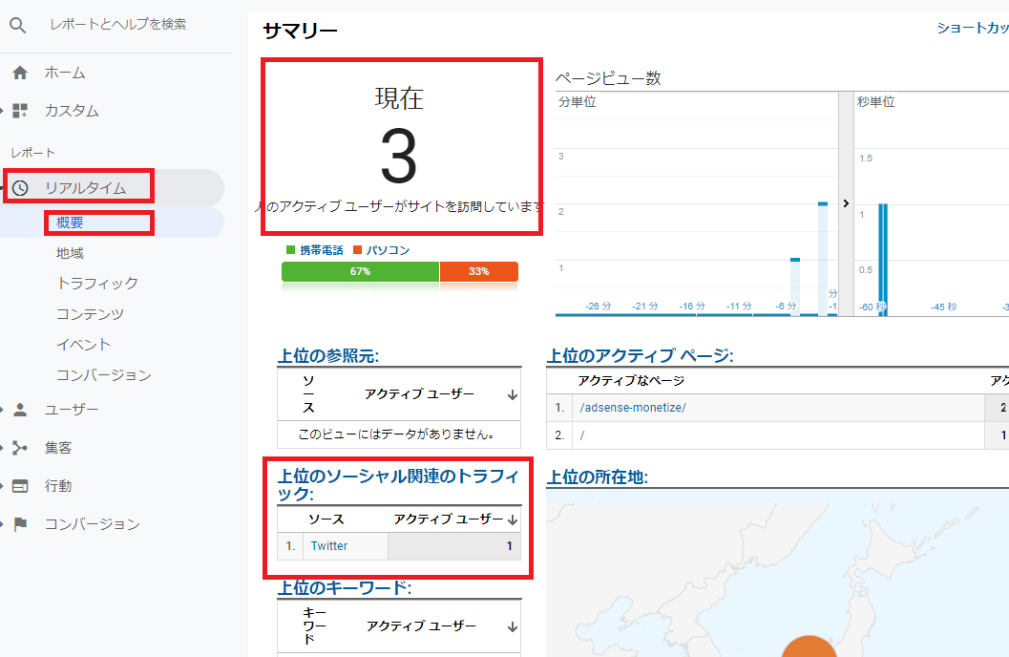
Task: Click the search magnifier icon
Action: click(18, 25)
